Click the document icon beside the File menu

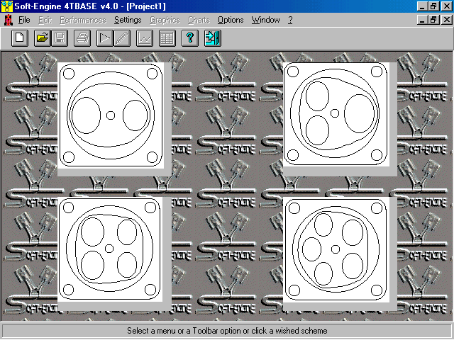pyautogui.click(x=9, y=20)
